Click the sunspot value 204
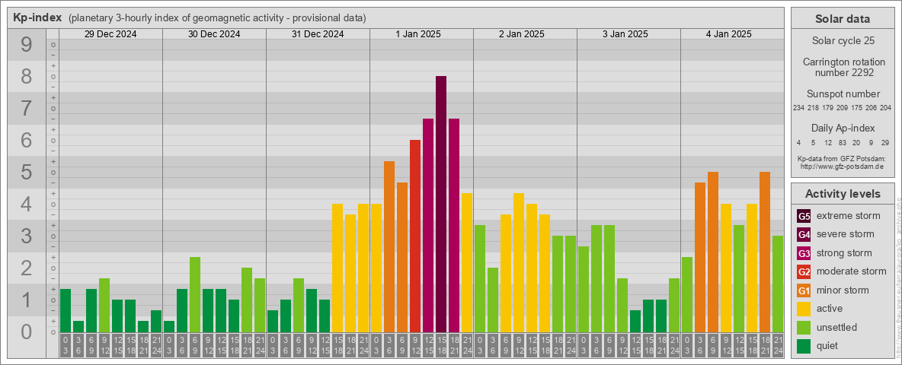 (886, 108)
